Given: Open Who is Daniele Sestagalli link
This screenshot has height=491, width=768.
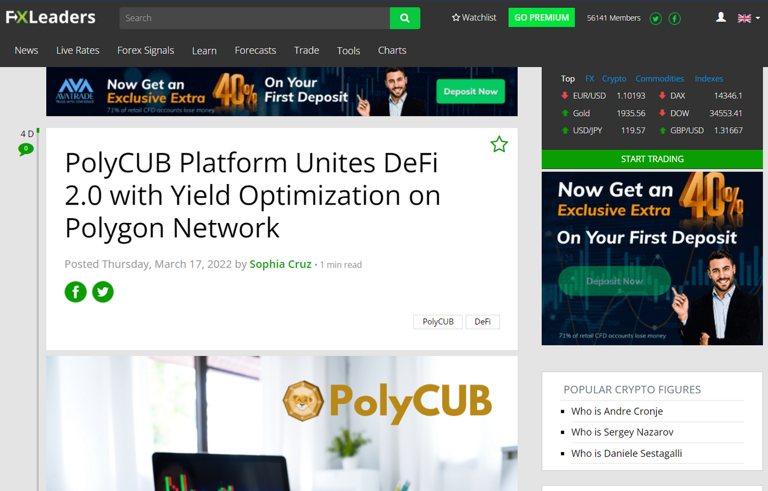Looking at the screenshot, I should point(626,453).
